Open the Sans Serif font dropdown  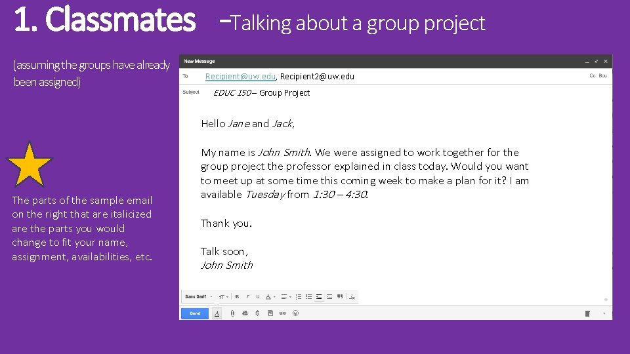tap(198, 296)
